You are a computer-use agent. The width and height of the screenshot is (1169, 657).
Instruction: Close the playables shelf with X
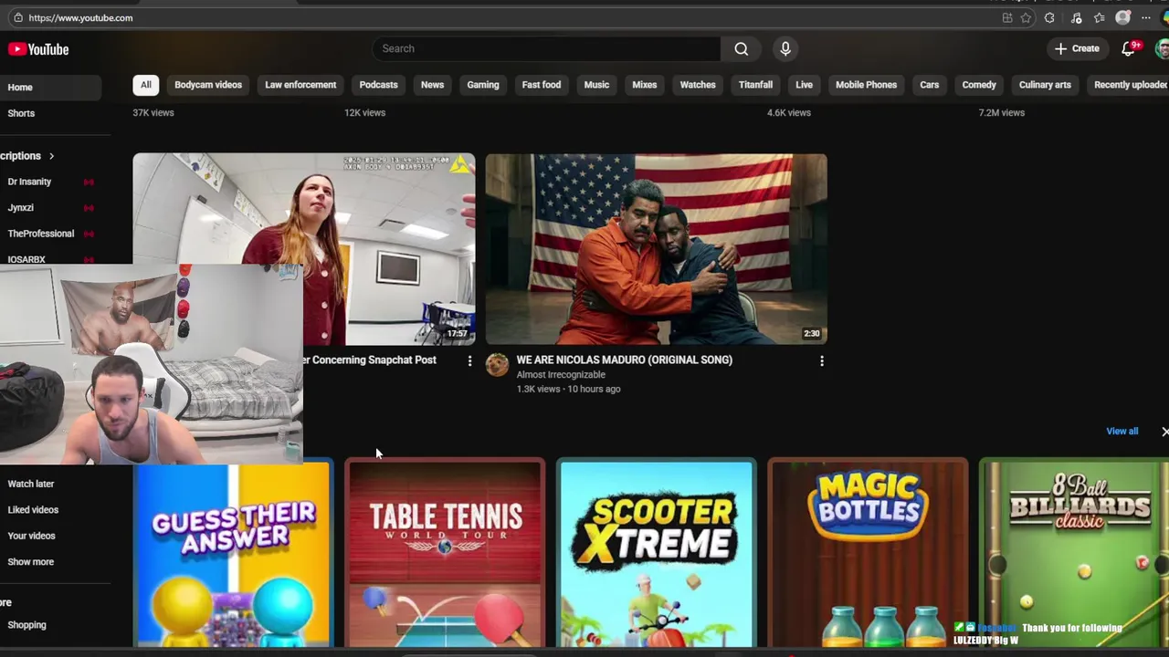pos(1164,432)
